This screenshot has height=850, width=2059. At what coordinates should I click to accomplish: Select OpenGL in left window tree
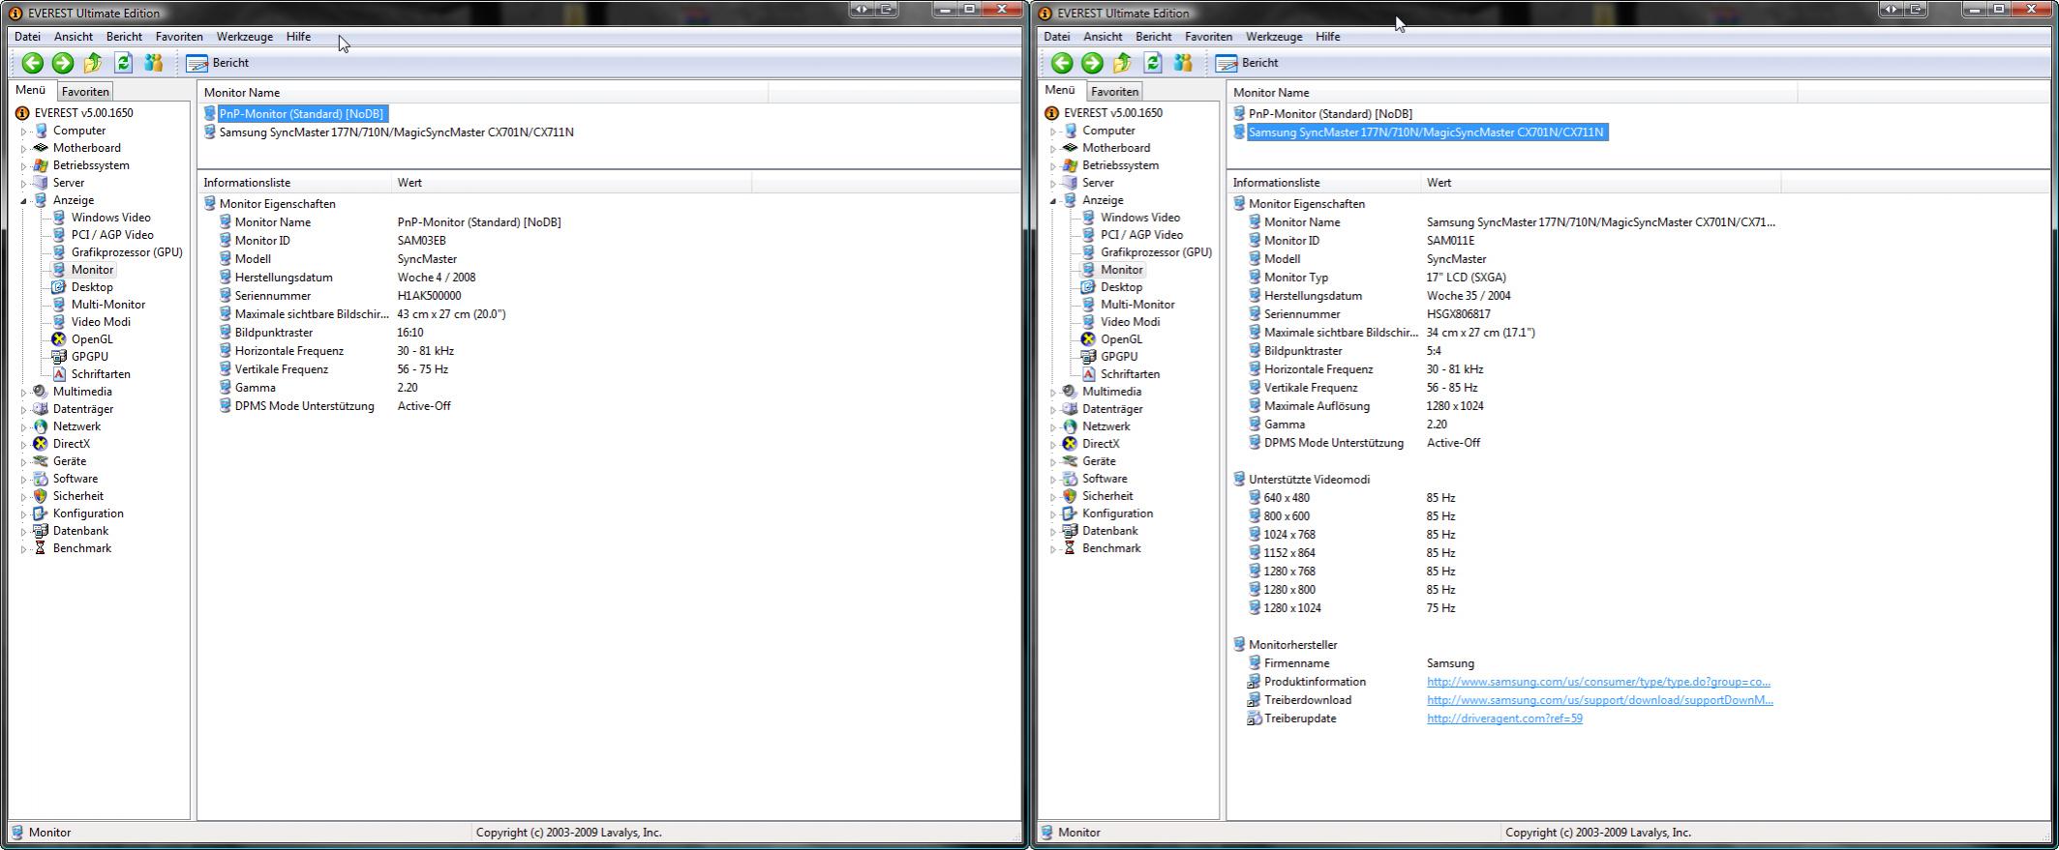92,339
